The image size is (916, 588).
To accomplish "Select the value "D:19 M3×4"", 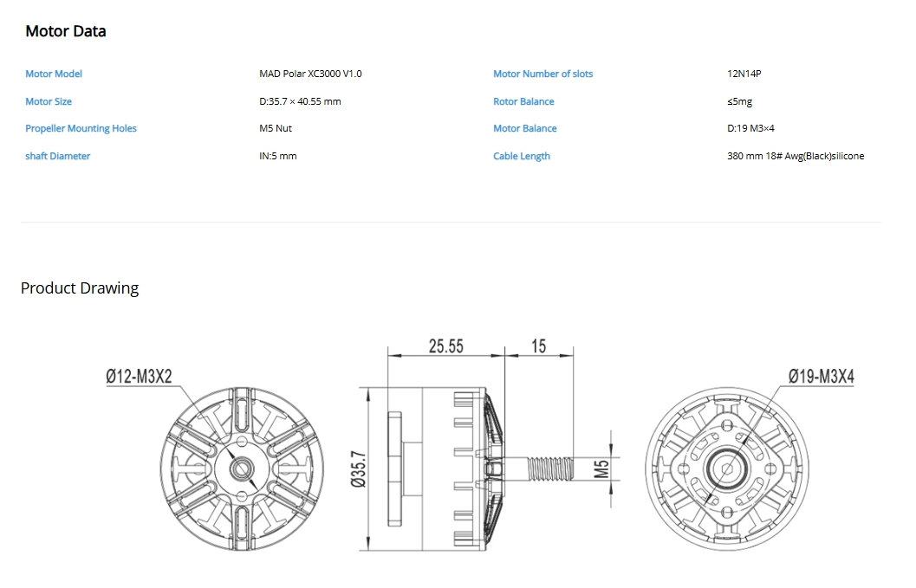I will pos(750,128).
